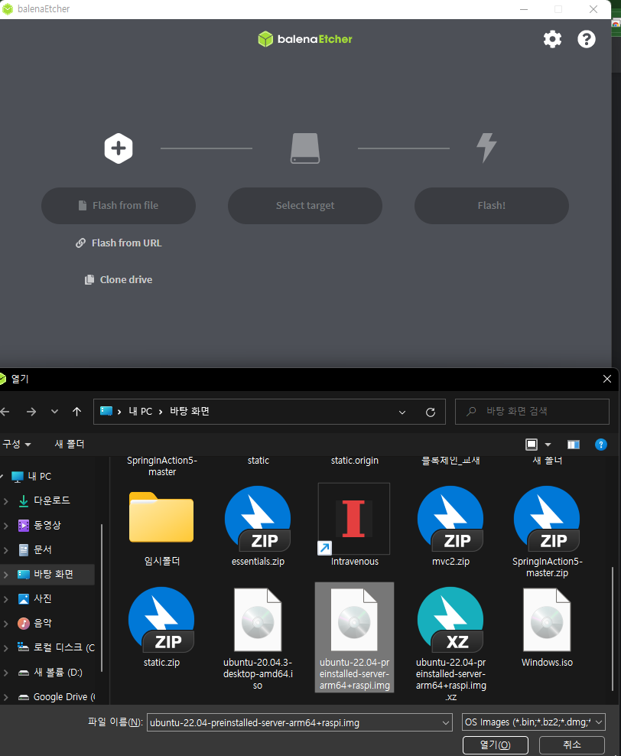Expand the address bar history dropdown
The image size is (621, 756).
[x=402, y=412]
